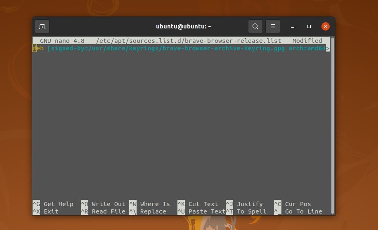Click the terminal search icon
This screenshot has width=378, height=230.
[255, 26]
